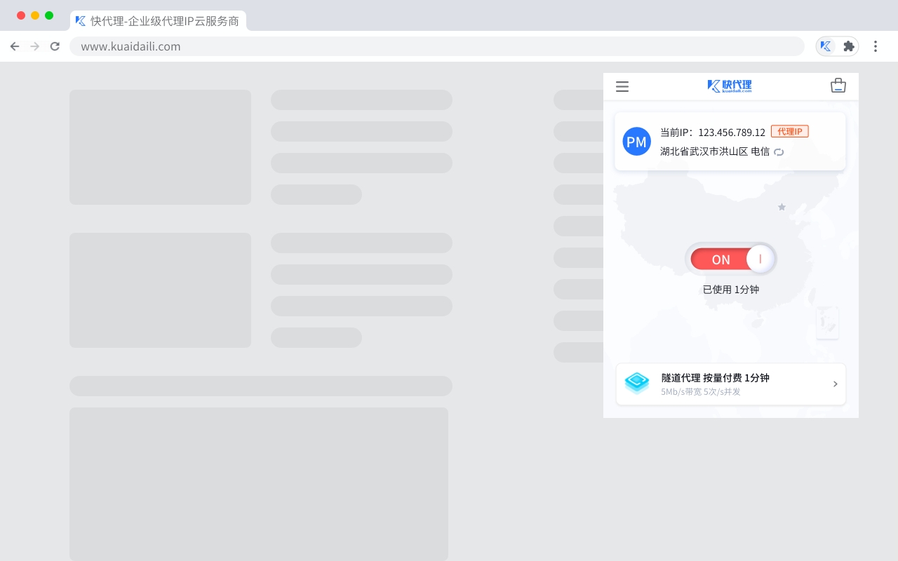898x561 pixels.
Task: Click the star marker on the map
Action: click(782, 207)
